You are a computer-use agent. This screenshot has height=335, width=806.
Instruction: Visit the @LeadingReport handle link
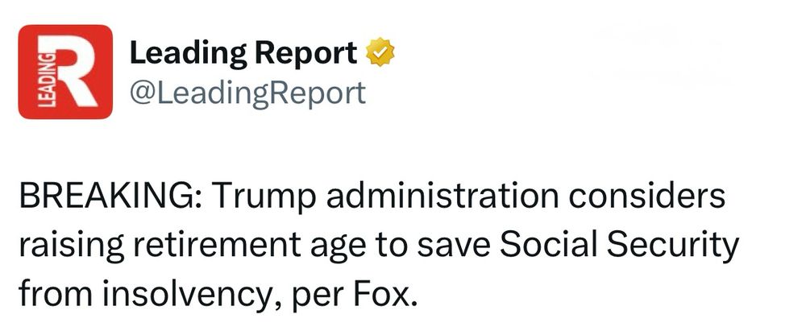pos(247,93)
